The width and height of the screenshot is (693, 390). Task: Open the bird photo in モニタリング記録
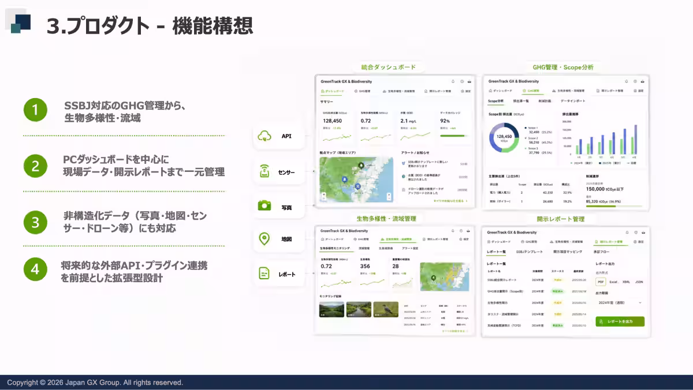tap(386, 310)
